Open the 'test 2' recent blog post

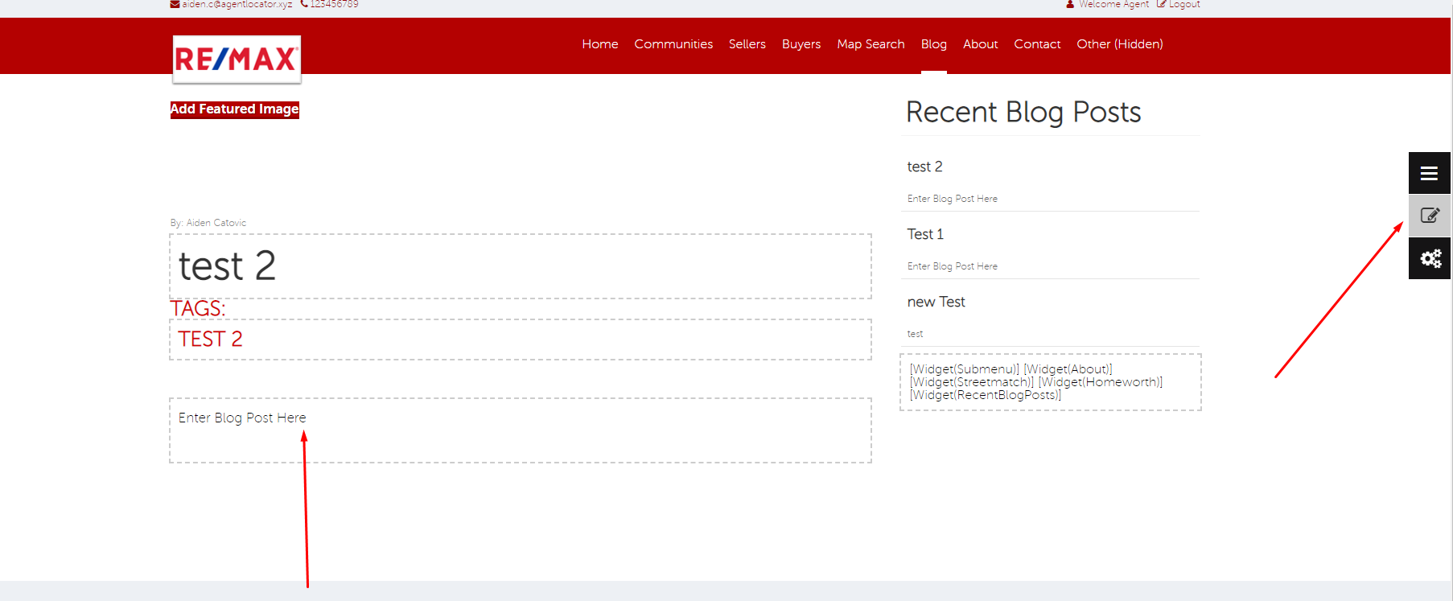pos(924,167)
